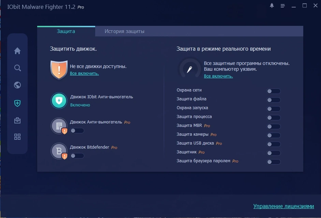This screenshot has width=321, height=218.
Task: Turn on Защита файла switch
Action: 274,100
